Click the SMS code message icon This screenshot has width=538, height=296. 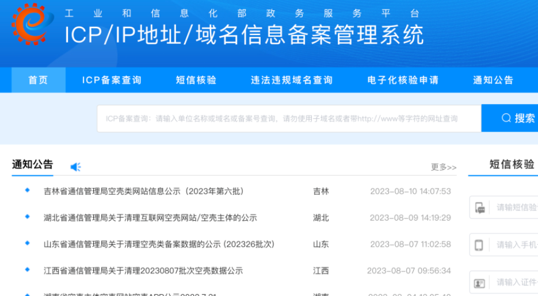480,207
